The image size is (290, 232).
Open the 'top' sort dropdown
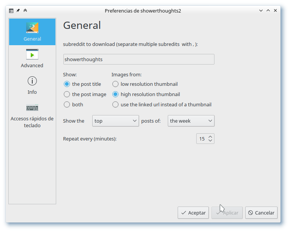pos(115,121)
